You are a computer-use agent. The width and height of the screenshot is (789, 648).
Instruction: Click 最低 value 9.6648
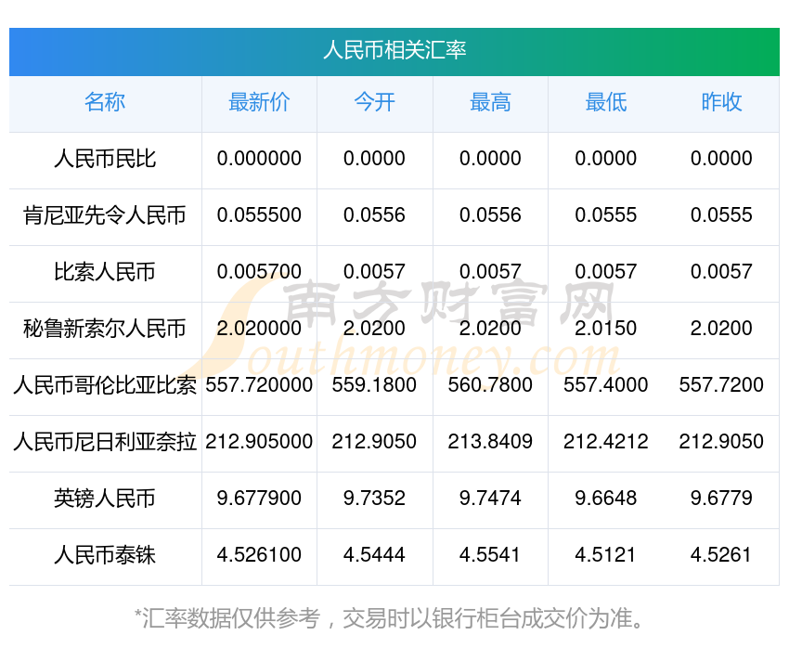point(606,499)
